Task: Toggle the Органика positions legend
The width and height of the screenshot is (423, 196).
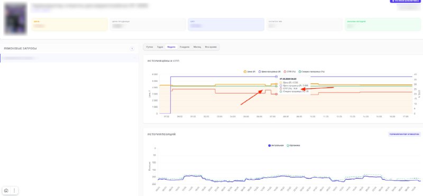Action: tap(293, 145)
